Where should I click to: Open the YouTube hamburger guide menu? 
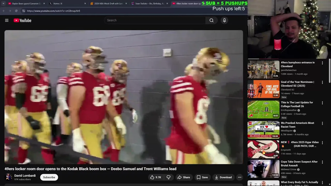pos(7,20)
